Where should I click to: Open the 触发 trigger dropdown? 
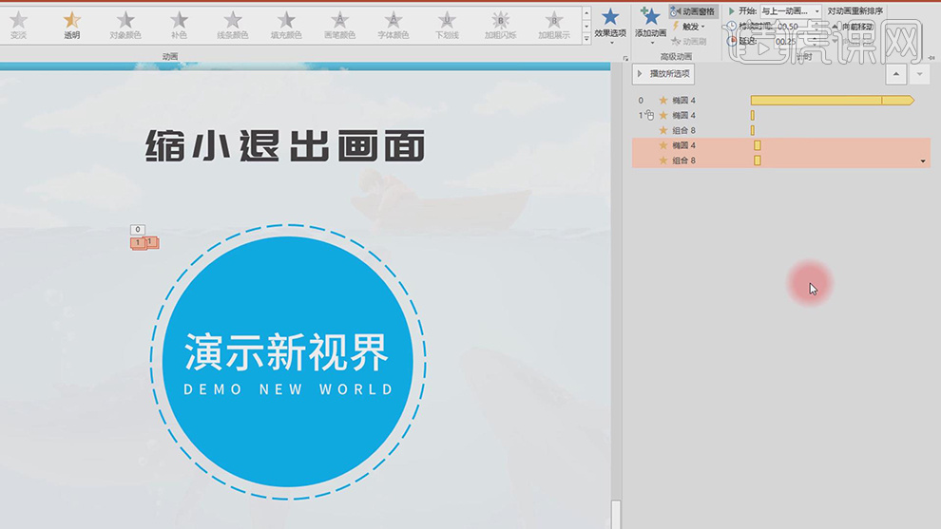pyautogui.click(x=689, y=27)
